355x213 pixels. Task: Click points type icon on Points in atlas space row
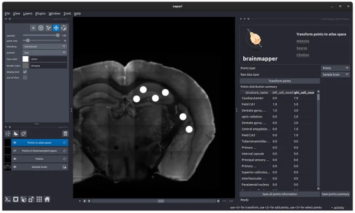64,143
